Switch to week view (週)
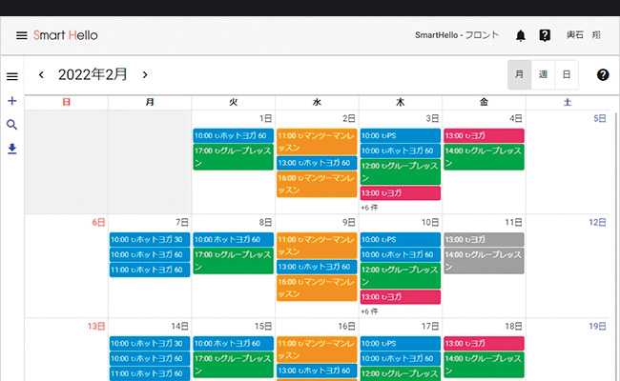This screenshot has height=381, width=620. [x=543, y=74]
